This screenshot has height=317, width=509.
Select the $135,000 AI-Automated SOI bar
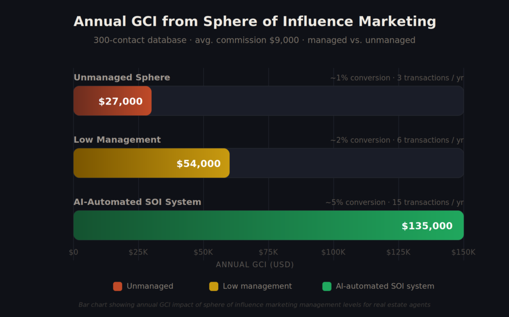(x=268, y=225)
